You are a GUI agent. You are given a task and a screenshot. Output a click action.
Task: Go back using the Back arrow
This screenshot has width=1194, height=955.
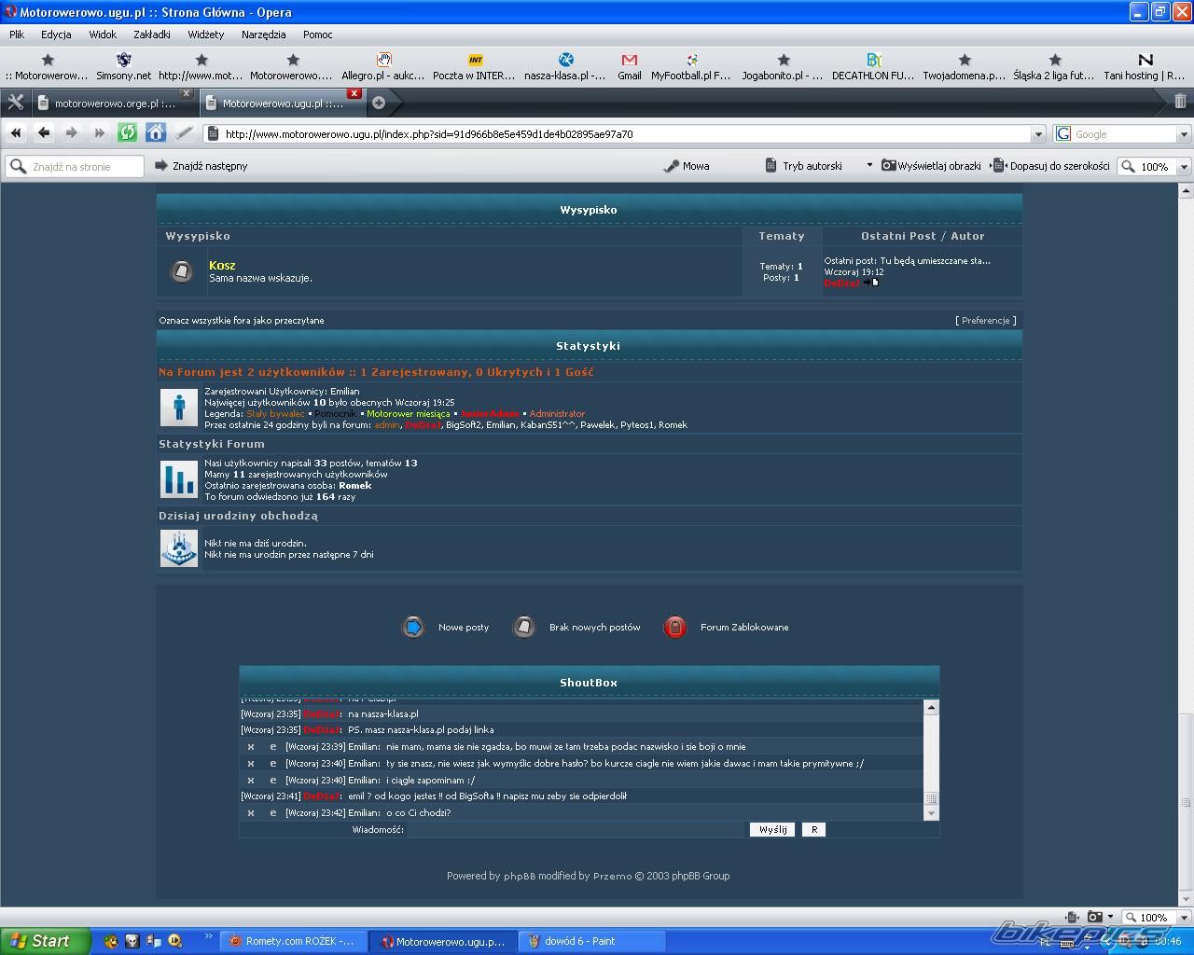tap(44, 133)
